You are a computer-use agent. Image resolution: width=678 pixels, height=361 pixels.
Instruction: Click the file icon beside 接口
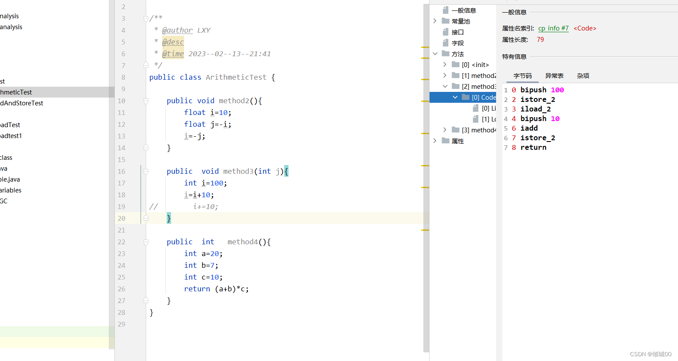tap(446, 32)
